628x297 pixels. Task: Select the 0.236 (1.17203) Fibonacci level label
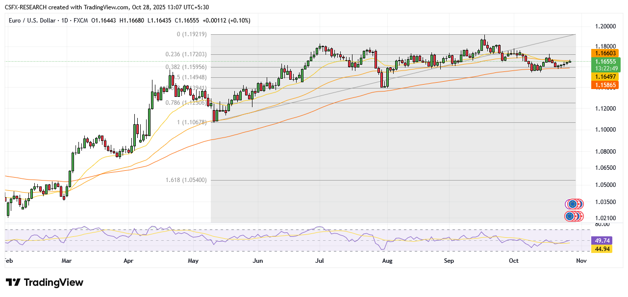186,54
